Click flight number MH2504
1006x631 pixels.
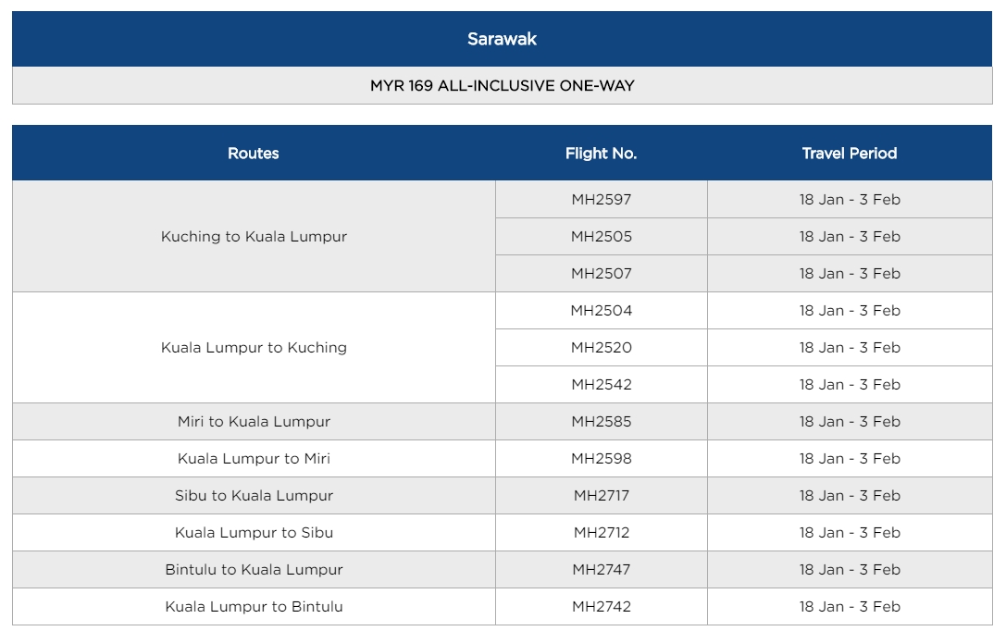[601, 311]
